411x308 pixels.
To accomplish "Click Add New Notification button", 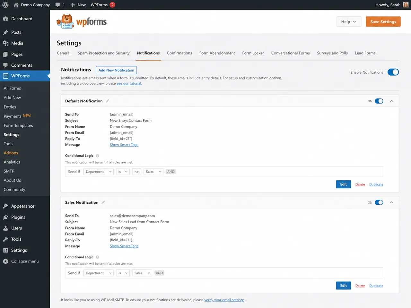I will (x=116, y=70).
